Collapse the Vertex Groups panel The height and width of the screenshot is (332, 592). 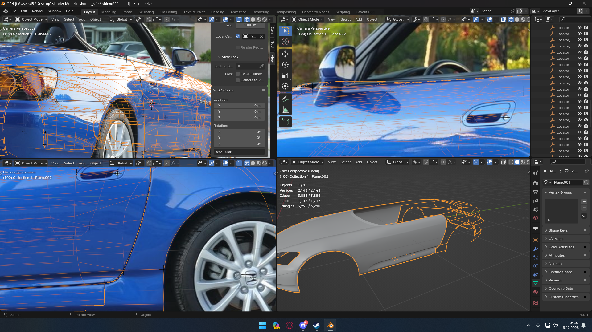tap(560, 192)
